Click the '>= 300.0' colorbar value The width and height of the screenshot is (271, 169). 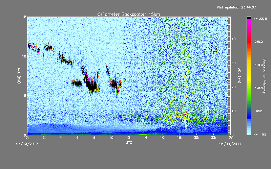(x=260, y=19)
